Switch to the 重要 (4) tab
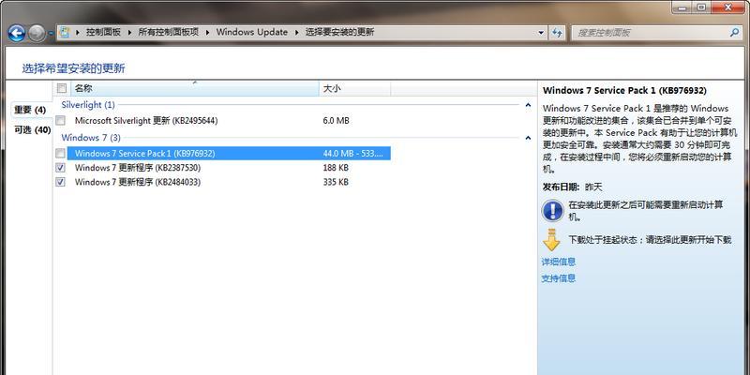This screenshot has width=750, height=375. [x=30, y=110]
